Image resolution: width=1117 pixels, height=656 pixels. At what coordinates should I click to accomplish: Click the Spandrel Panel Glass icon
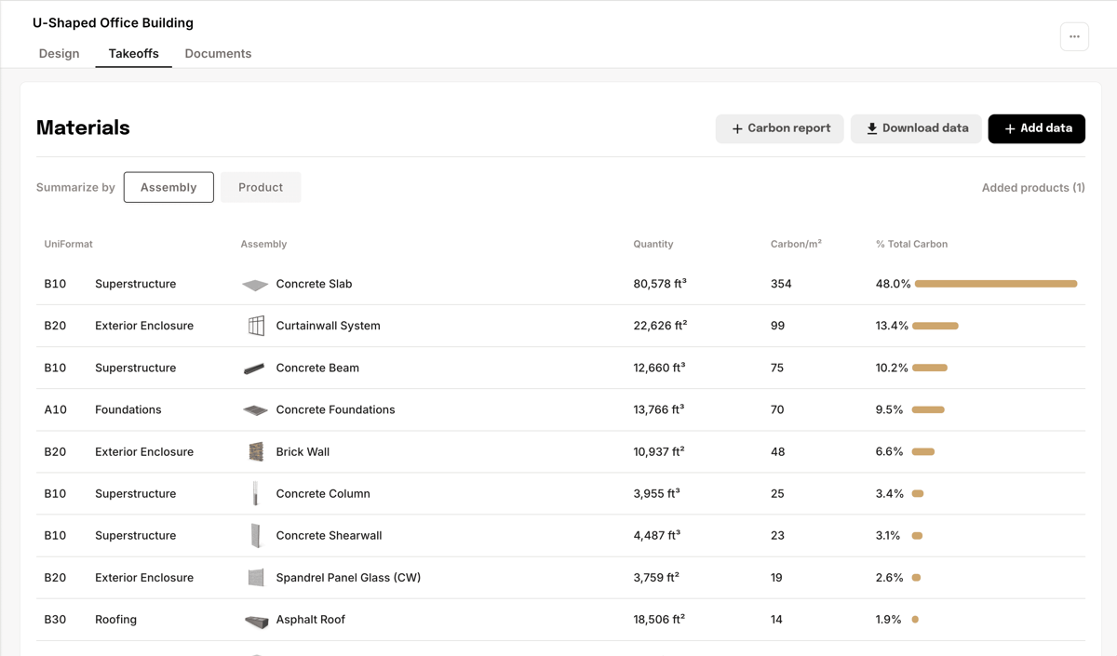[256, 578]
